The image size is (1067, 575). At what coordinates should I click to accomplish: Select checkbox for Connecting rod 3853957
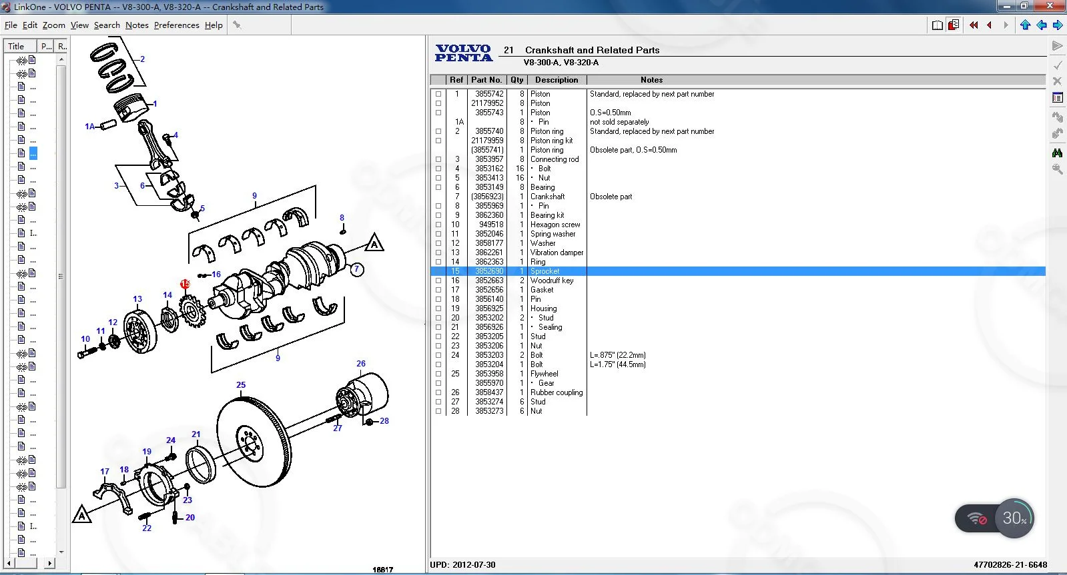438,159
